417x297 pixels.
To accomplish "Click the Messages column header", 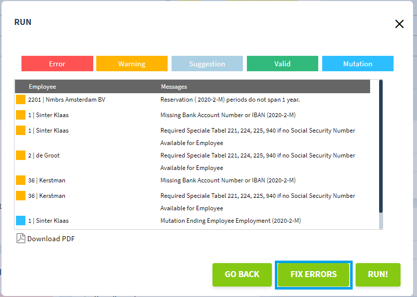I will [x=174, y=87].
